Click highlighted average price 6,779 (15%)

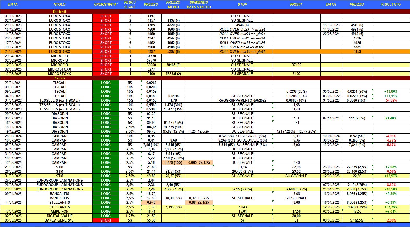[x=173, y=162]
